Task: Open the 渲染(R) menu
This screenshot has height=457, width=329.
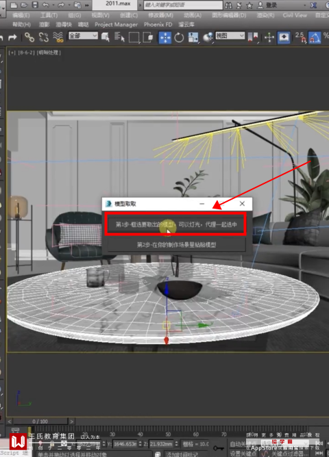Action: pyautogui.click(x=265, y=15)
